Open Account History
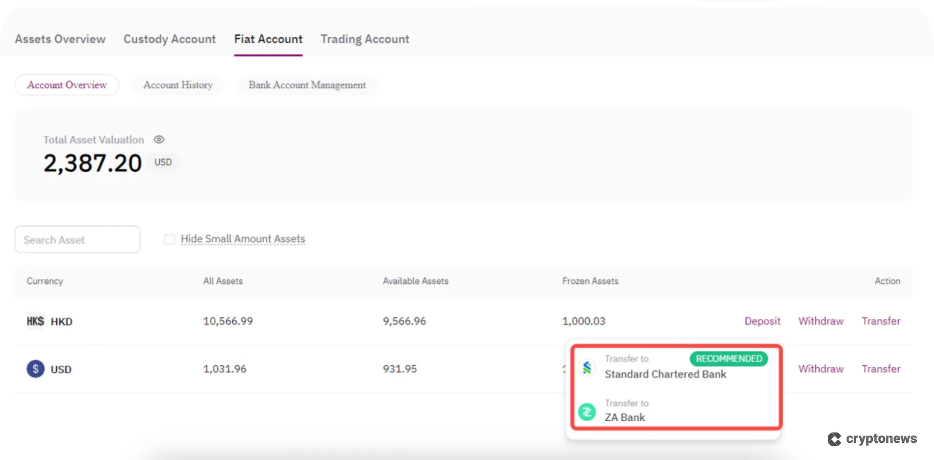The width and height of the screenshot is (934, 460). (178, 85)
